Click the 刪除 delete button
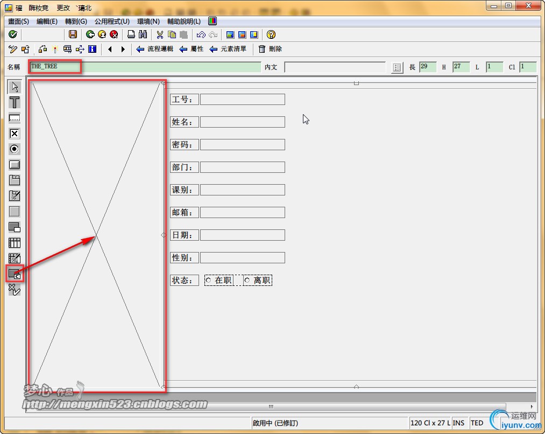The height and width of the screenshot is (434, 545). [270, 49]
